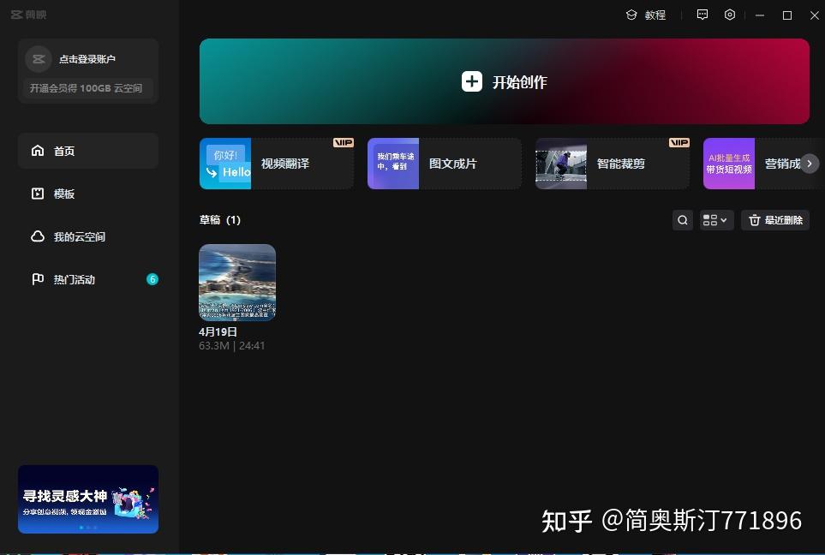Image resolution: width=825 pixels, height=555 pixels.
Task: Click the cloud icon beside 我的云空间
Action: [x=38, y=236]
